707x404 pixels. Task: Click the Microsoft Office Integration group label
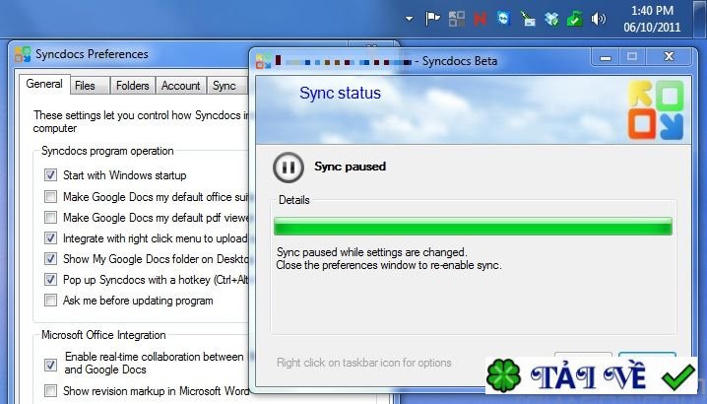click(x=103, y=335)
